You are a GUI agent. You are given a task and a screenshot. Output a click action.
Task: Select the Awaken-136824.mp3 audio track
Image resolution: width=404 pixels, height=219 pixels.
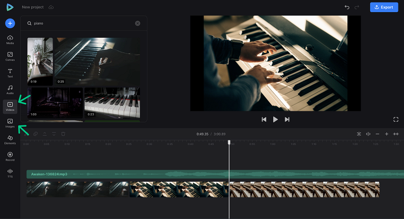click(215, 174)
